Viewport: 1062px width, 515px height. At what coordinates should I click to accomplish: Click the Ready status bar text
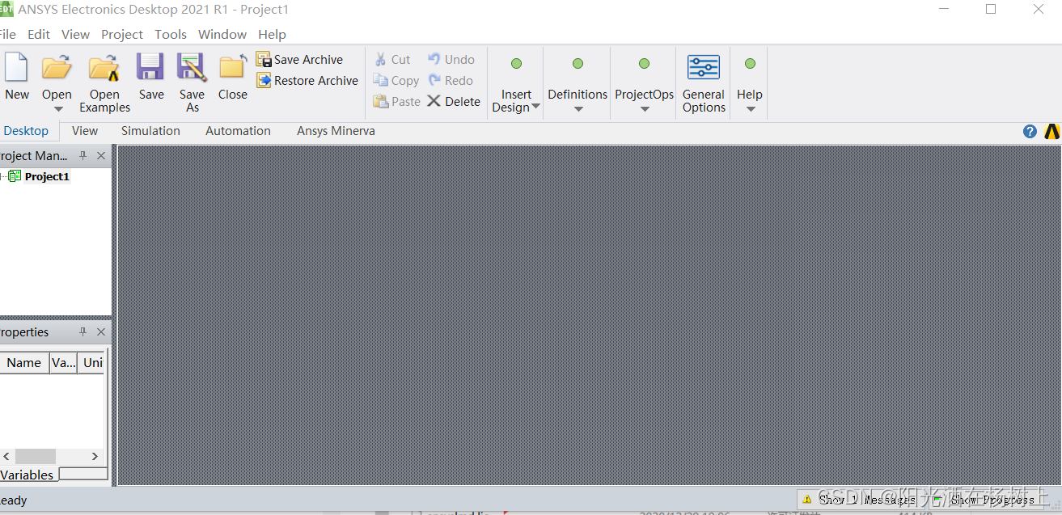click(x=14, y=500)
